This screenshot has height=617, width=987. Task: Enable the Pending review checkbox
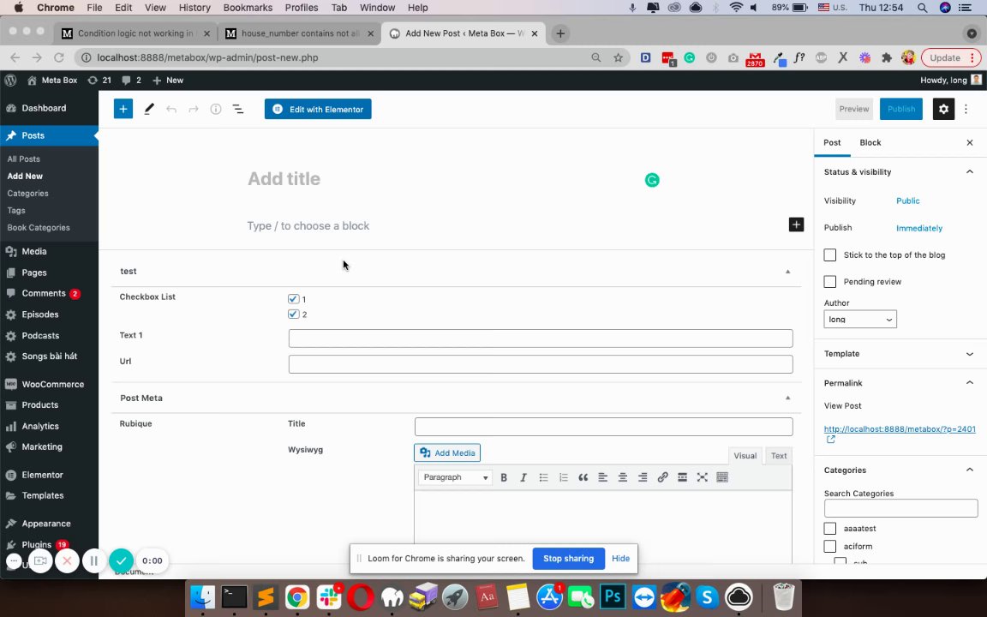(829, 281)
